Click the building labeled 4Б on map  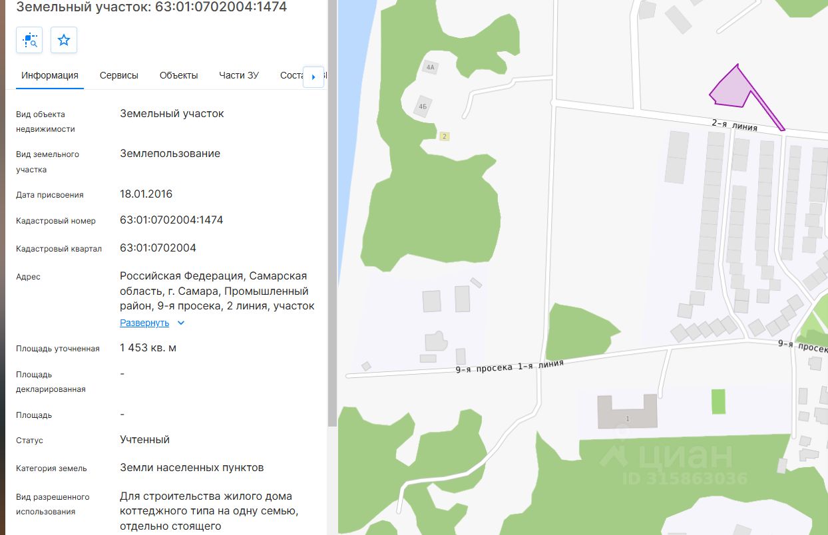pyautogui.click(x=422, y=106)
